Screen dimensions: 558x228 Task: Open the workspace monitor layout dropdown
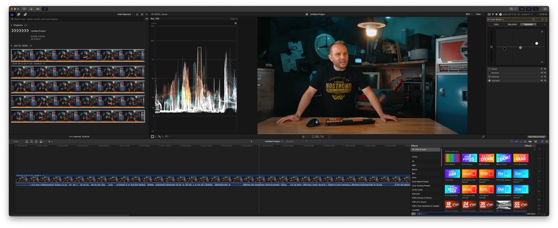point(513,9)
